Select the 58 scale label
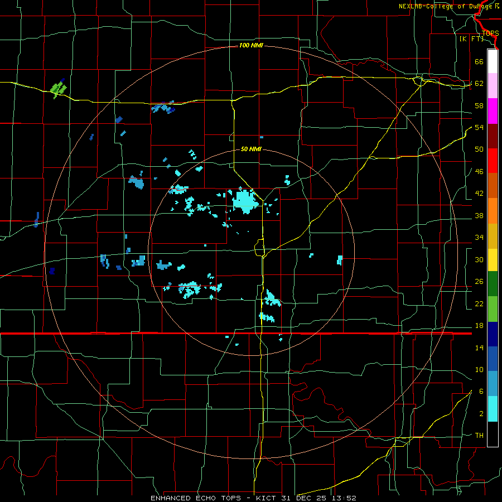 (479, 105)
